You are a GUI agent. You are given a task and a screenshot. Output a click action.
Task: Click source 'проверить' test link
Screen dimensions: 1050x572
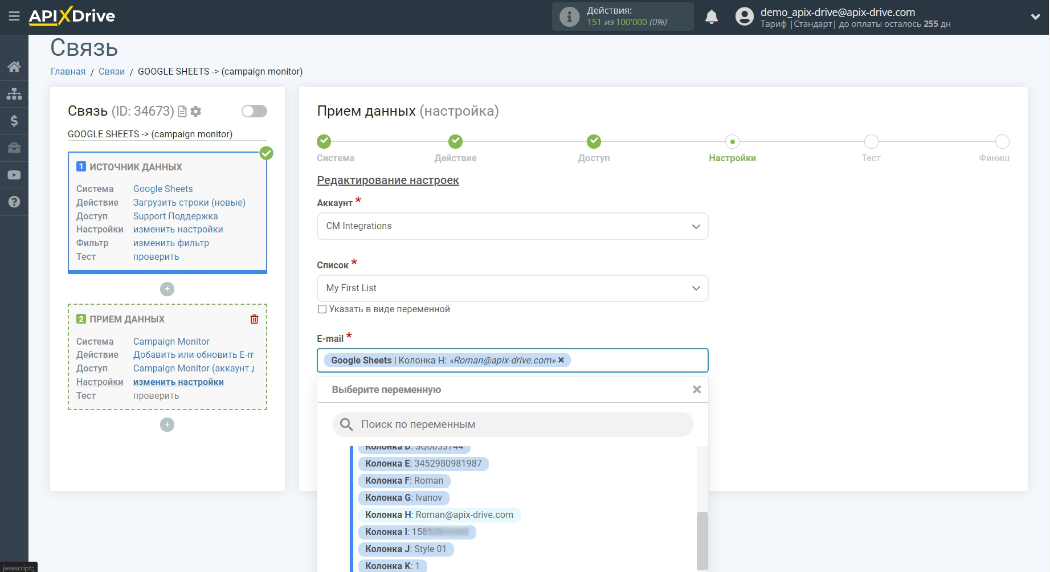click(156, 257)
